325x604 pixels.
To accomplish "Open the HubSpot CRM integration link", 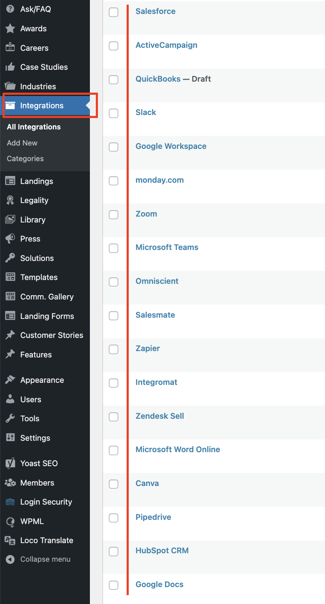I will pyautogui.click(x=162, y=551).
